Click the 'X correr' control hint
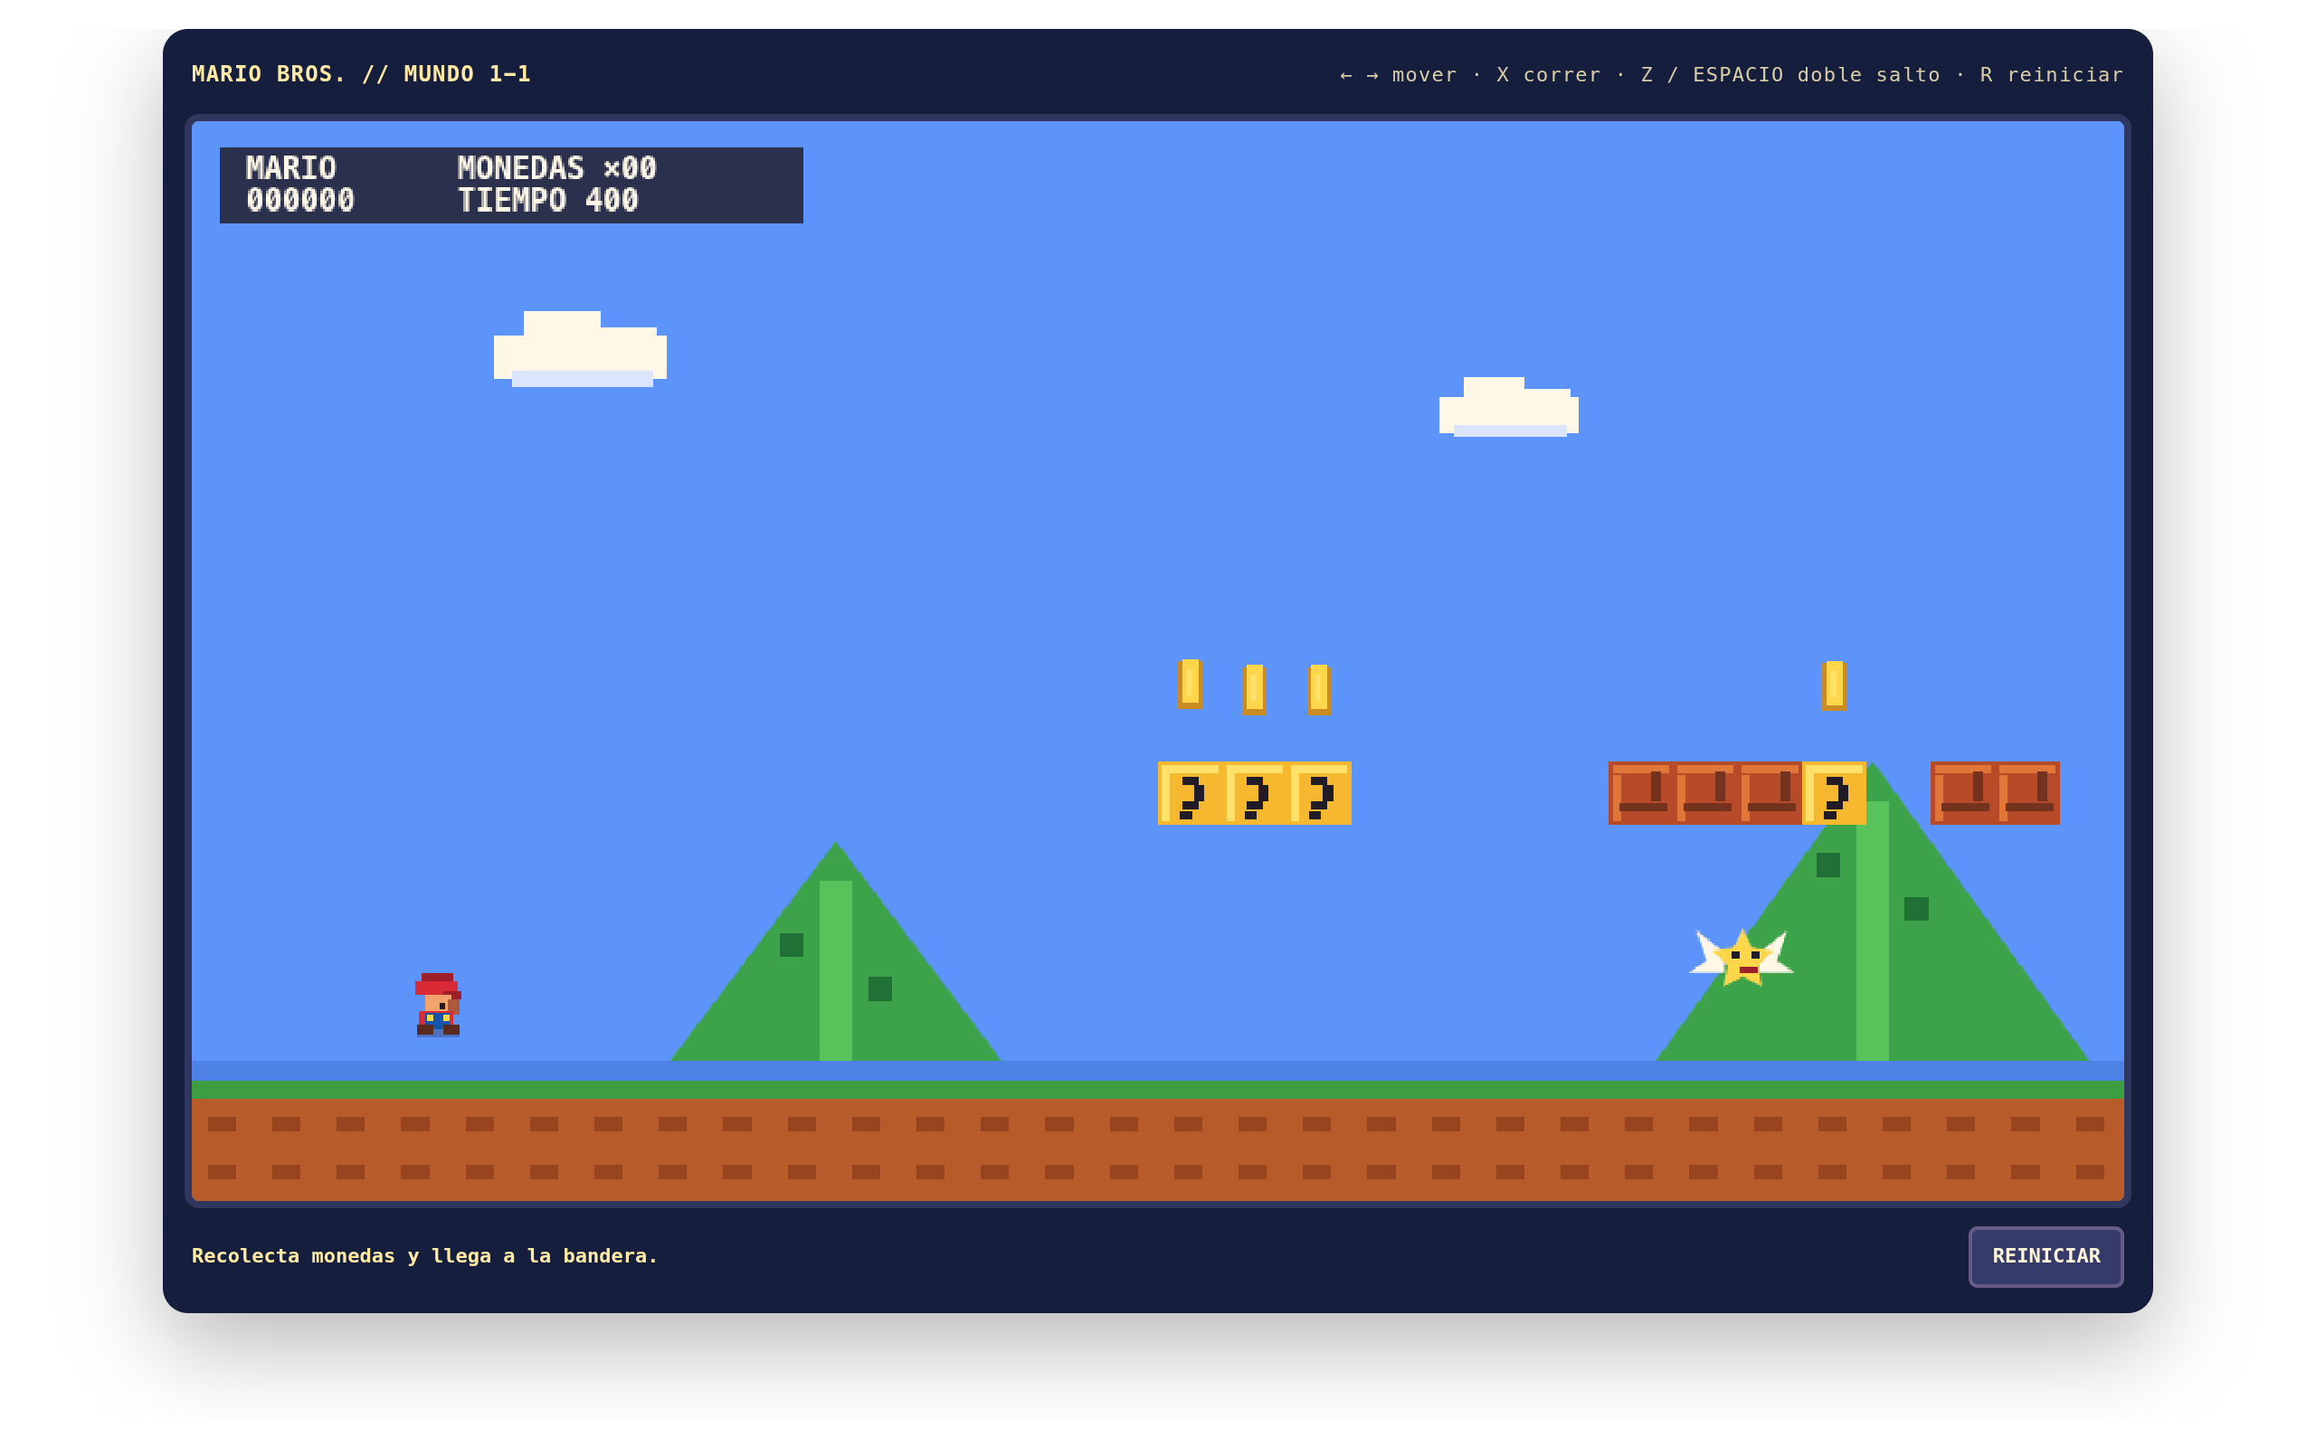 pyautogui.click(x=1548, y=75)
